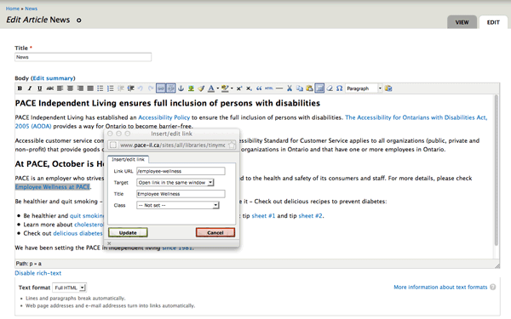Remove formatting with the eraser icon
Image resolution: width=511 pixels, height=319 pixels.
click(330, 88)
